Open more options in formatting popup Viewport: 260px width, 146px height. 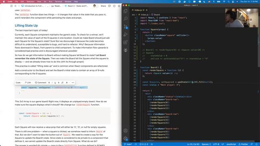(73, 83)
